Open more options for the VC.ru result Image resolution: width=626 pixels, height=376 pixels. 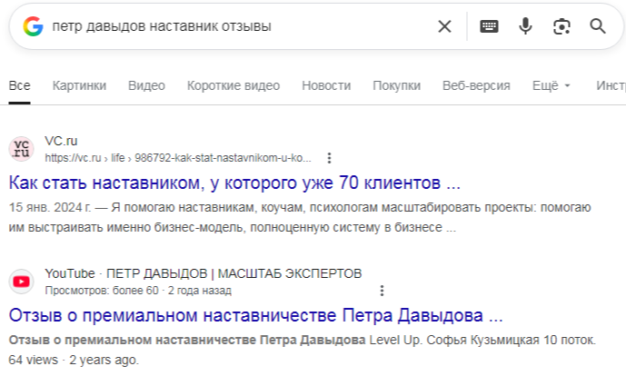(x=329, y=158)
